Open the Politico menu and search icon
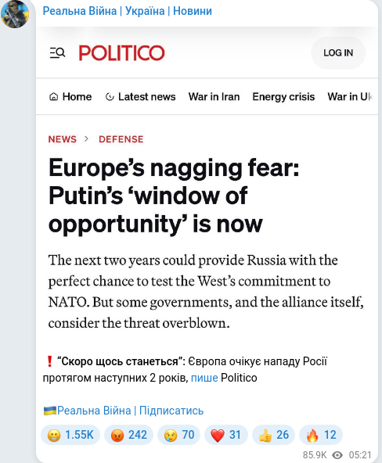The image size is (382, 463). 57,53
